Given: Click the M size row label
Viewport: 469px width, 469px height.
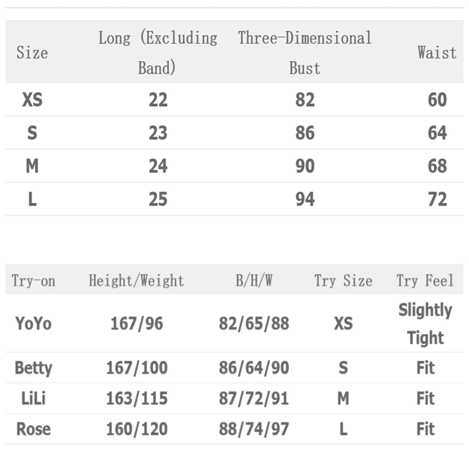Looking at the screenshot, I should [32, 166].
